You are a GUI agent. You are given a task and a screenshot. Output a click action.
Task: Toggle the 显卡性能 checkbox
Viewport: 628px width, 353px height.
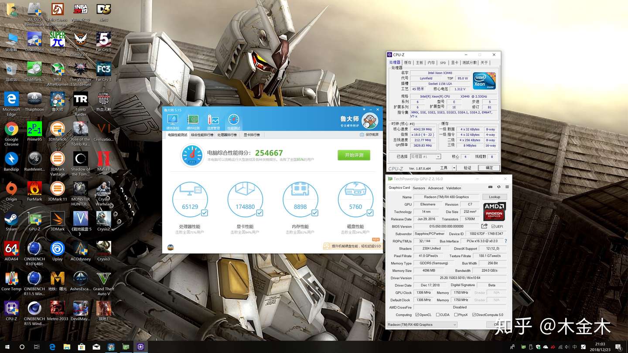(x=259, y=213)
